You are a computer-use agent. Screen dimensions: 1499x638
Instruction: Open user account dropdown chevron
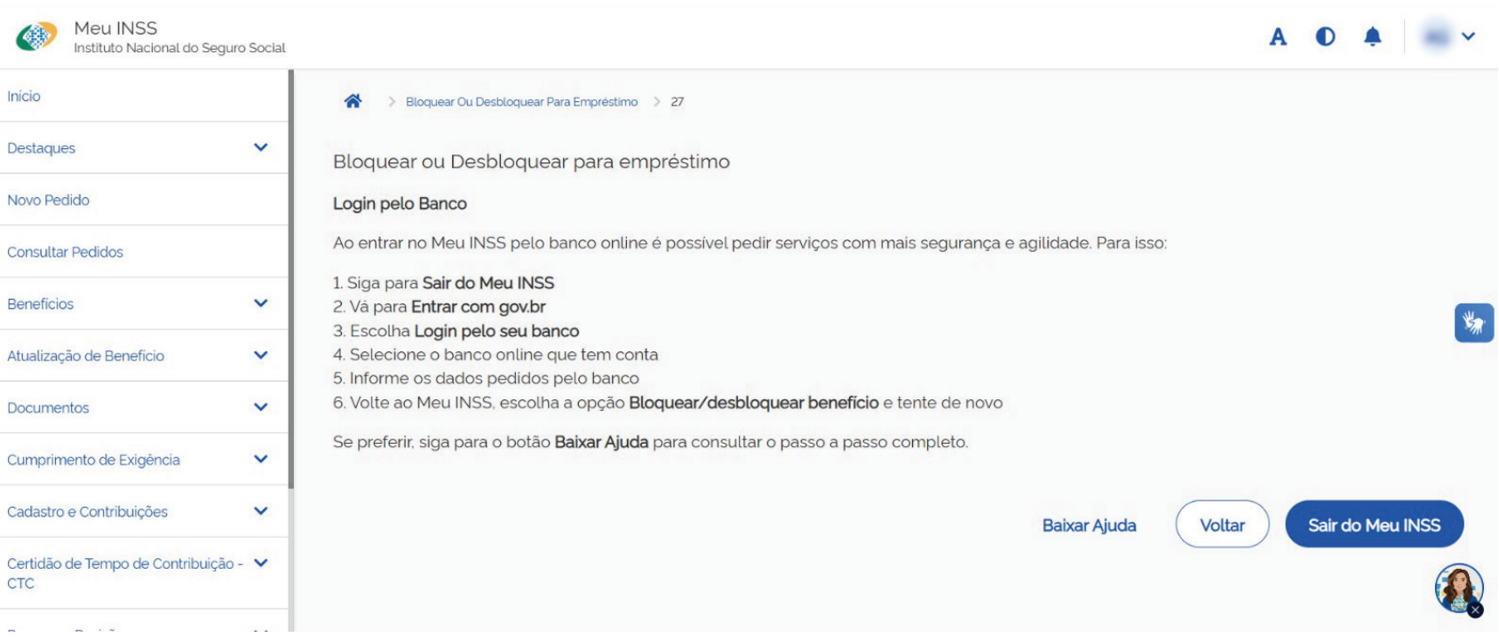click(1468, 36)
